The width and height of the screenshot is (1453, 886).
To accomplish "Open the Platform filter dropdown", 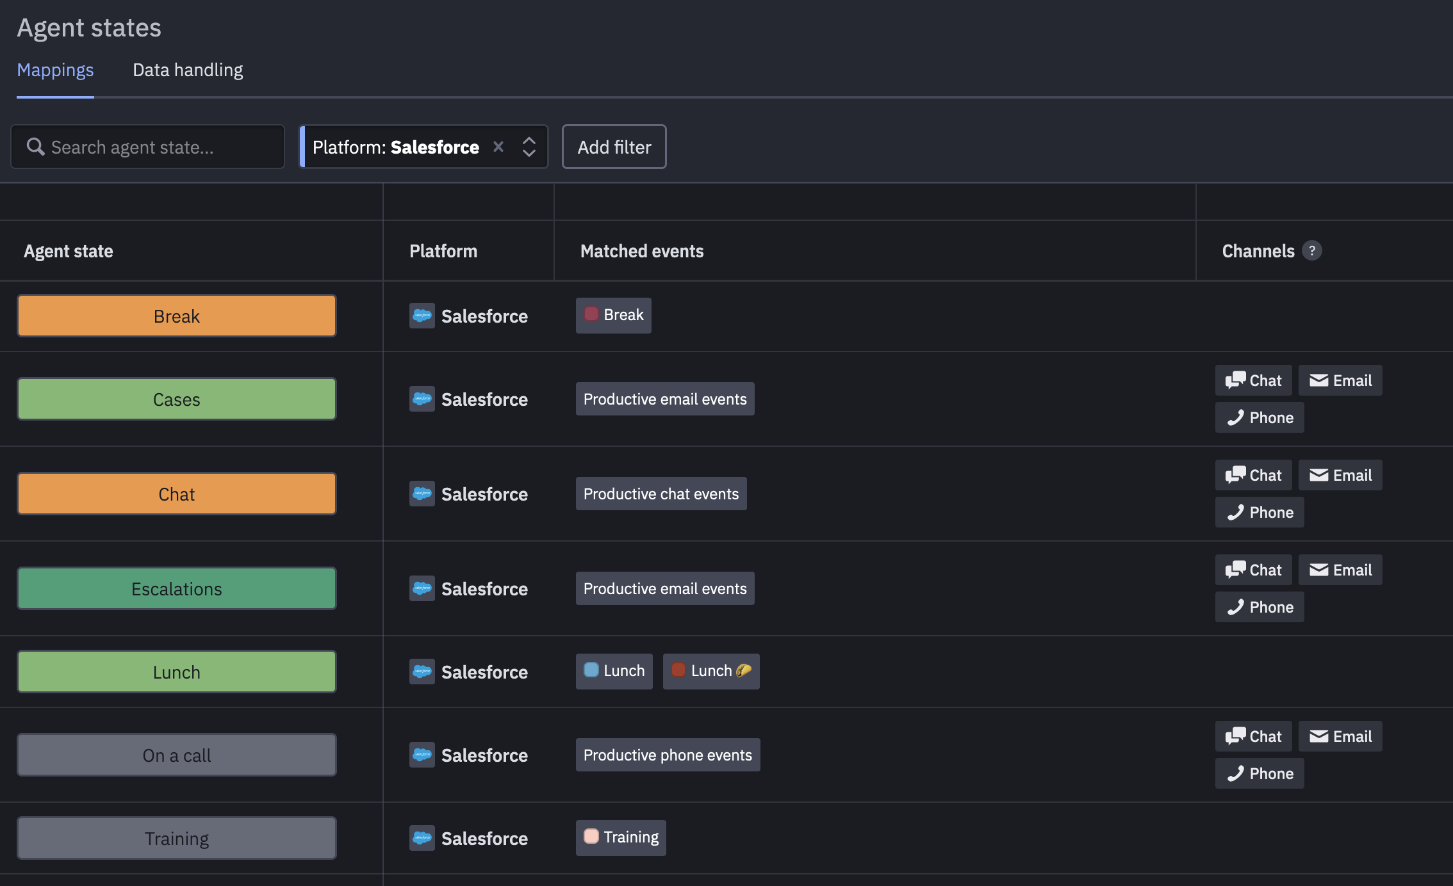I will [528, 147].
